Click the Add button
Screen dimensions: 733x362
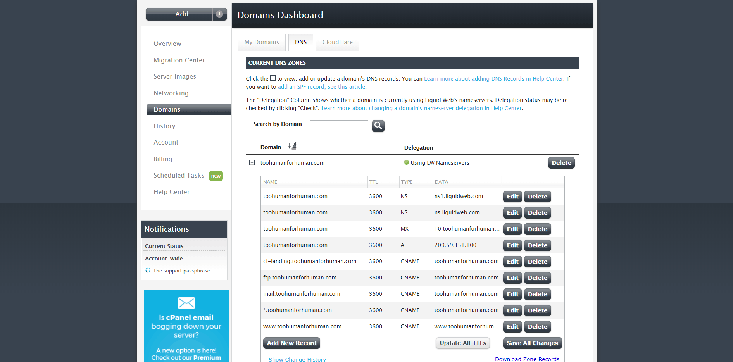click(179, 14)
